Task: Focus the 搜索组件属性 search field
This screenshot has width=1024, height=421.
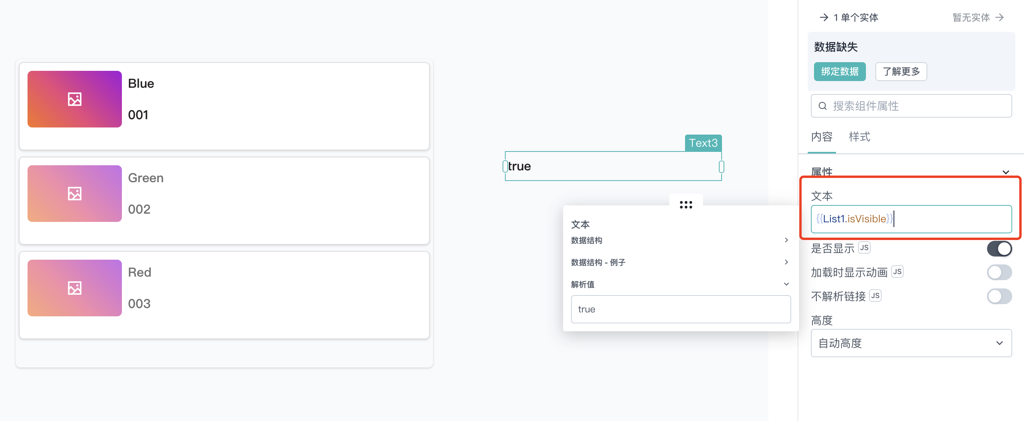Action: coord(911,106)
